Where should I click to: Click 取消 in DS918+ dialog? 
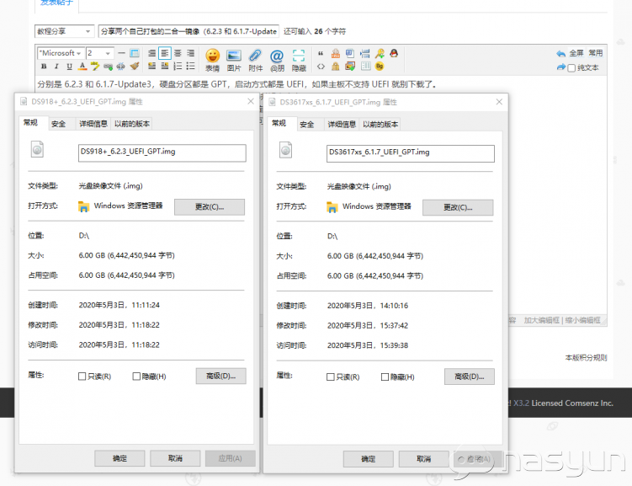click(x=175, y=458)
